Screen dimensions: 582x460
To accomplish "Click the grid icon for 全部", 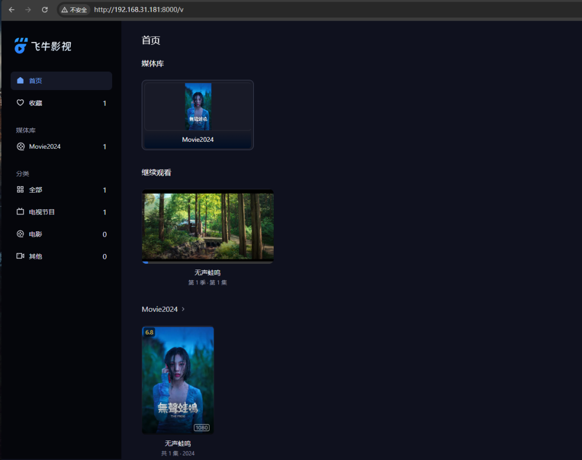I will (20, 189).
